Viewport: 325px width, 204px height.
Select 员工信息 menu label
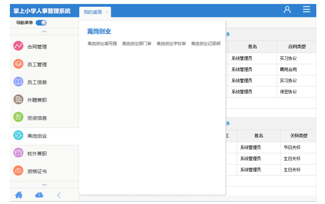[37, 82]
